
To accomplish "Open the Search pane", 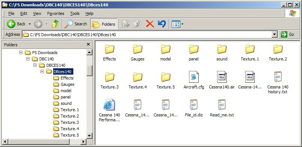I will (76, 24).
